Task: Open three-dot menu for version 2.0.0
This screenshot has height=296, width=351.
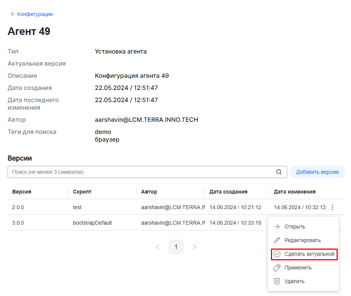Action: pyautogui.click(x=332, y=207)
